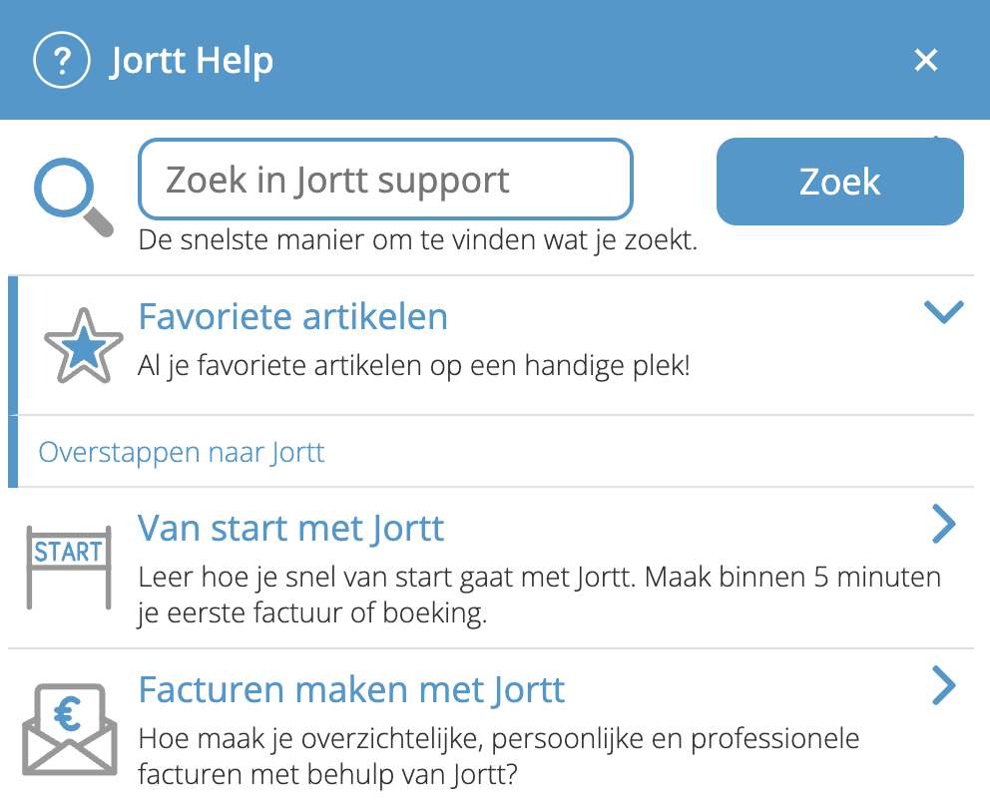Close the Jortt Help panel
Viewport: 990px width, 808px height.
926,61
